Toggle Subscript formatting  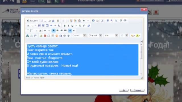80,26
